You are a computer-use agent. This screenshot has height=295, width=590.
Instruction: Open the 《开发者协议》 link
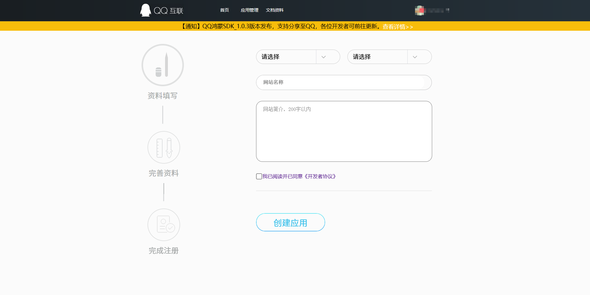(x=320, y=176)
